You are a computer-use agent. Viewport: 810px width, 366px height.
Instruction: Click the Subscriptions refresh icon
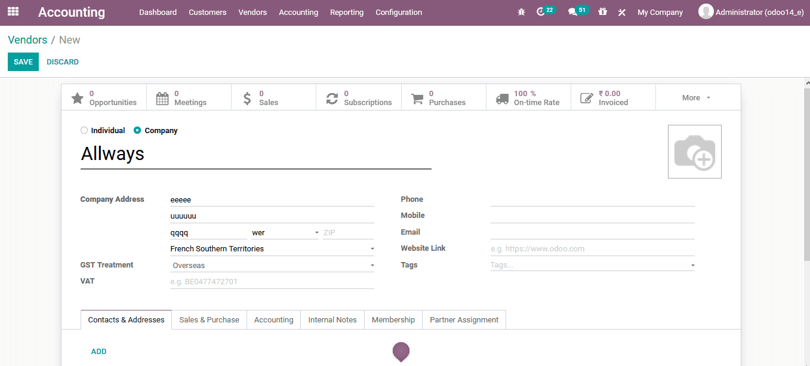click(x=332, y=98)
